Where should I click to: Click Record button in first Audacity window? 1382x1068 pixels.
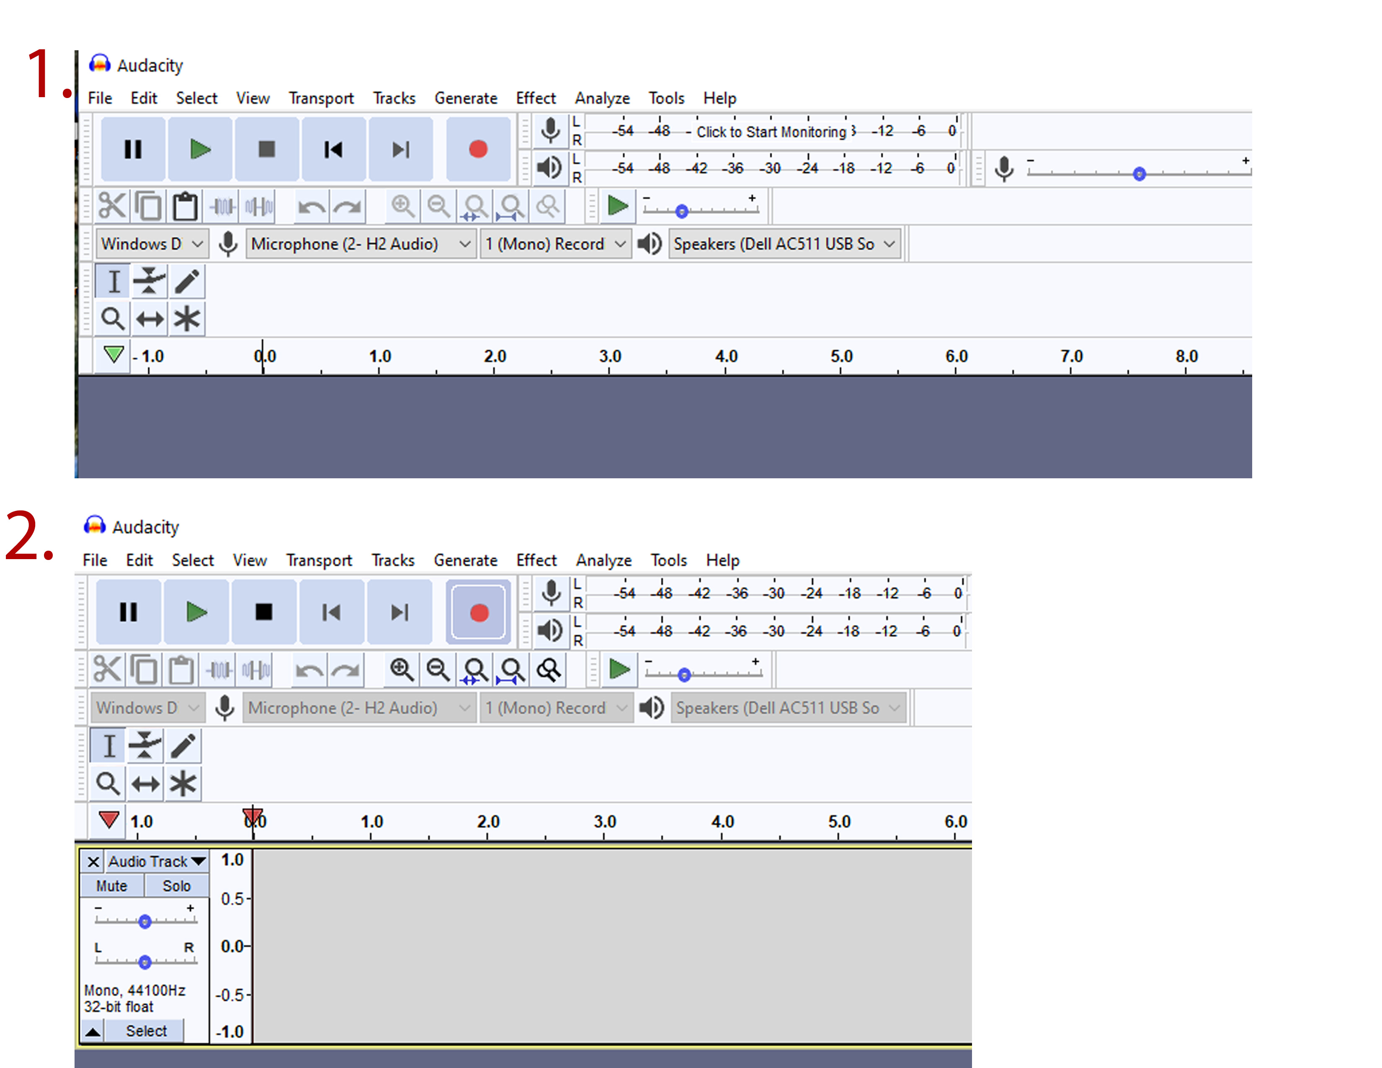click(x=478, y=150)
